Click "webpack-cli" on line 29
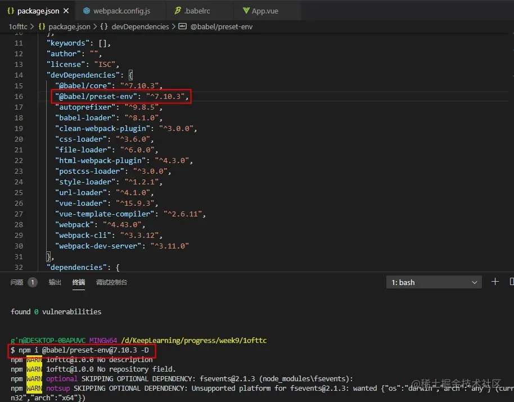 point(83,235)
